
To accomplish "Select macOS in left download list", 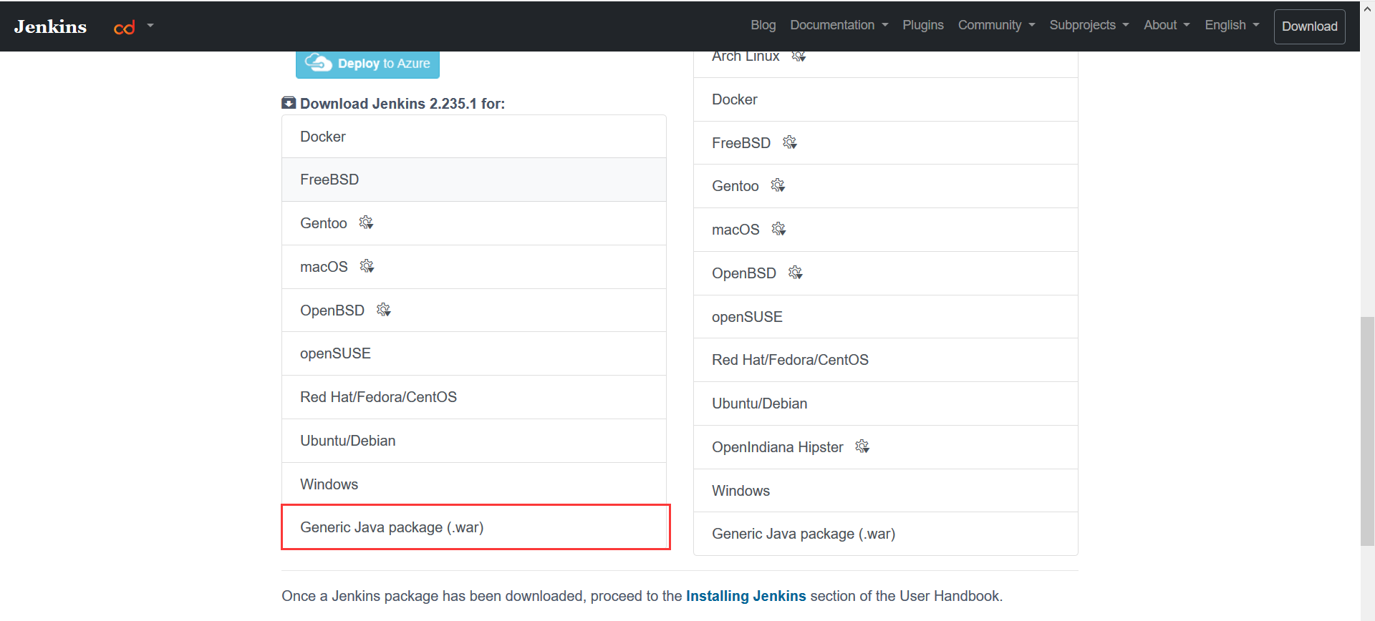I will click(474, 267).
